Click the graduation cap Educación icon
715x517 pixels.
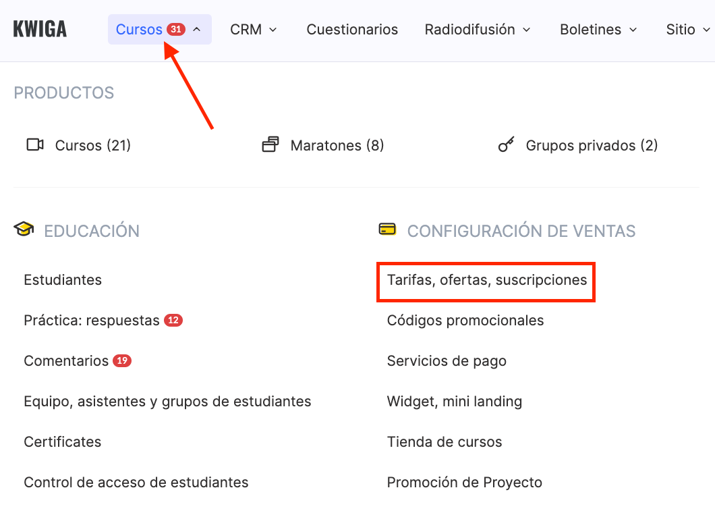click(24, 230)
